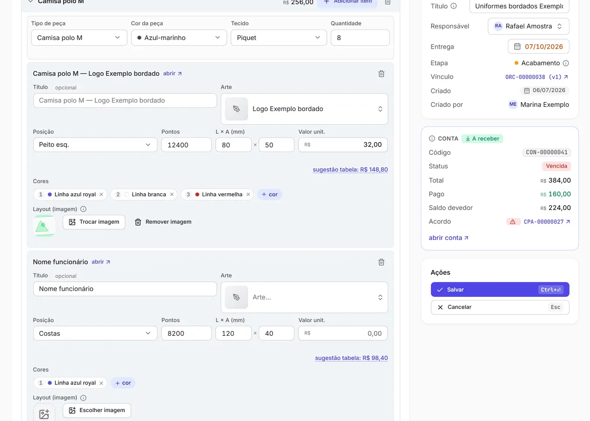Click the empty layout image placeholder
The width and height of the screenshot is (590, 421).
(44, 413)
